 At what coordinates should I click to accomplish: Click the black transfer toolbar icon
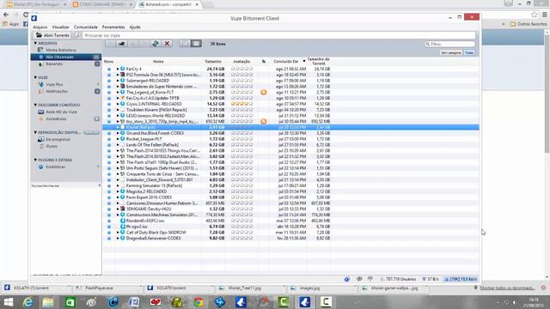click(121, 44)
